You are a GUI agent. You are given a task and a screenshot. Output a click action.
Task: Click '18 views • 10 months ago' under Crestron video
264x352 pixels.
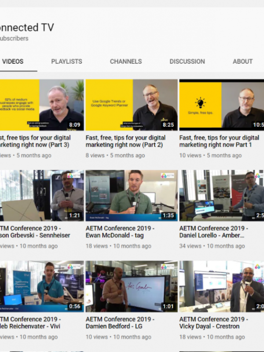(x=212, y=337)
